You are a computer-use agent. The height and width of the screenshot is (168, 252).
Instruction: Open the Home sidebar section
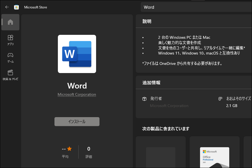[x=10, y=22]
